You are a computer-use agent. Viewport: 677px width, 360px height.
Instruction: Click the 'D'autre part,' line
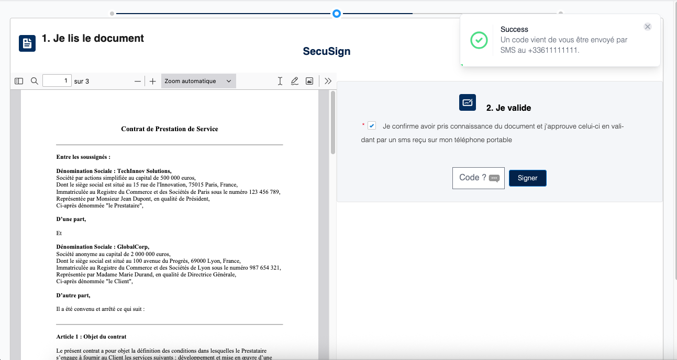[73, 296]
